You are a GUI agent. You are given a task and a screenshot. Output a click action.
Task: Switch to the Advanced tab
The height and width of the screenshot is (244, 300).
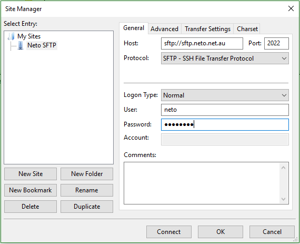[x=164, y=29]
